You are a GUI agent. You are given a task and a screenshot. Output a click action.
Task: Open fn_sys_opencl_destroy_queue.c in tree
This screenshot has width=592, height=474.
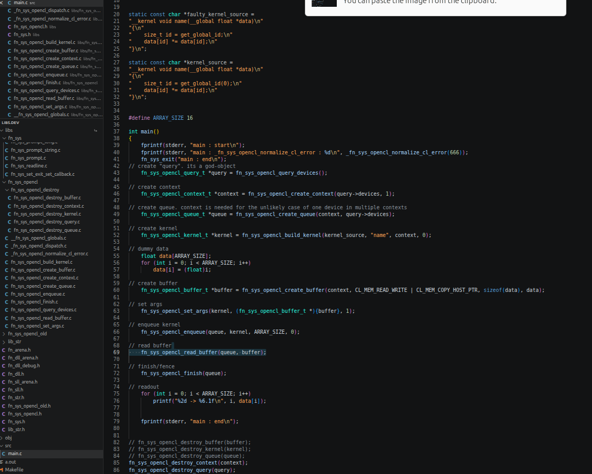pyautogui.click(x=51, y=230)
